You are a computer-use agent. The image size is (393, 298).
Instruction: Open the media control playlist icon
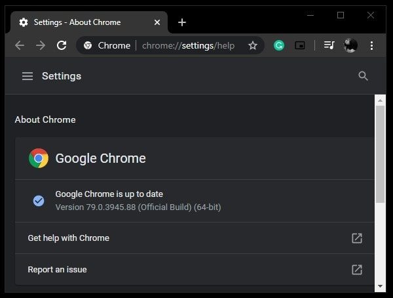coord(329,45)
